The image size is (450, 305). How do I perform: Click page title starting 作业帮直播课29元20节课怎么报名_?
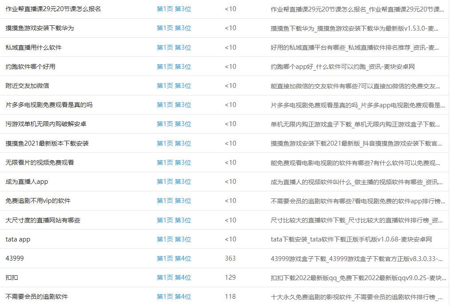(x=357, y=9)
